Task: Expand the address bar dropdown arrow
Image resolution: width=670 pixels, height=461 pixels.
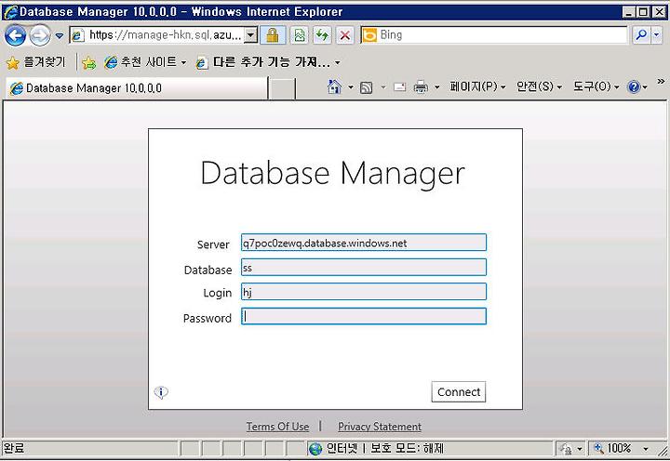Action: pyautogui.click(x=251, y=35)
